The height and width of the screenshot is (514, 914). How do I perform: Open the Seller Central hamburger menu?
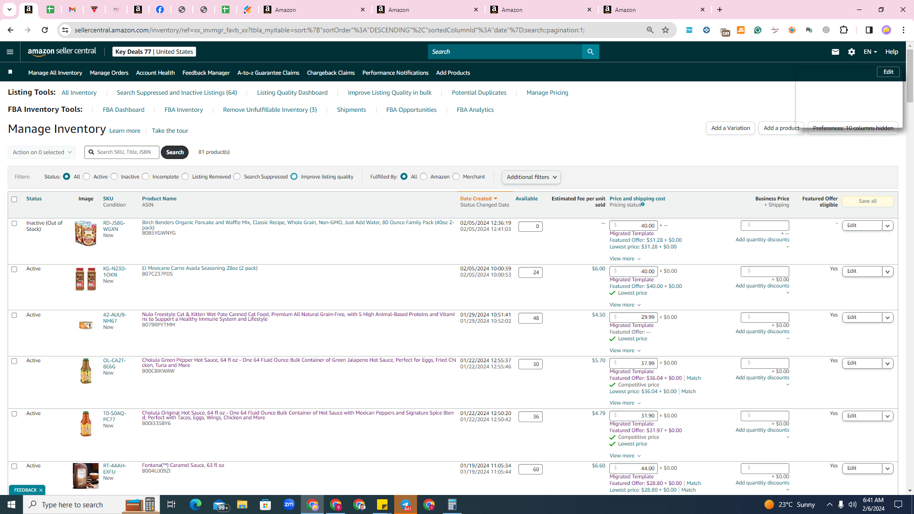tap(10, 52)
